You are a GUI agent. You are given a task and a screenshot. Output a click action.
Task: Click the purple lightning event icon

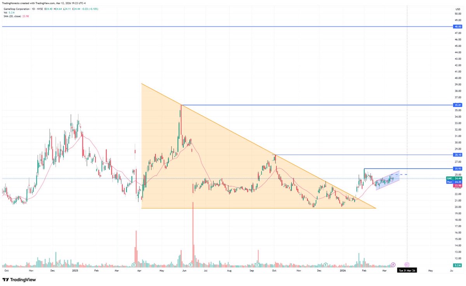(393, 265)
